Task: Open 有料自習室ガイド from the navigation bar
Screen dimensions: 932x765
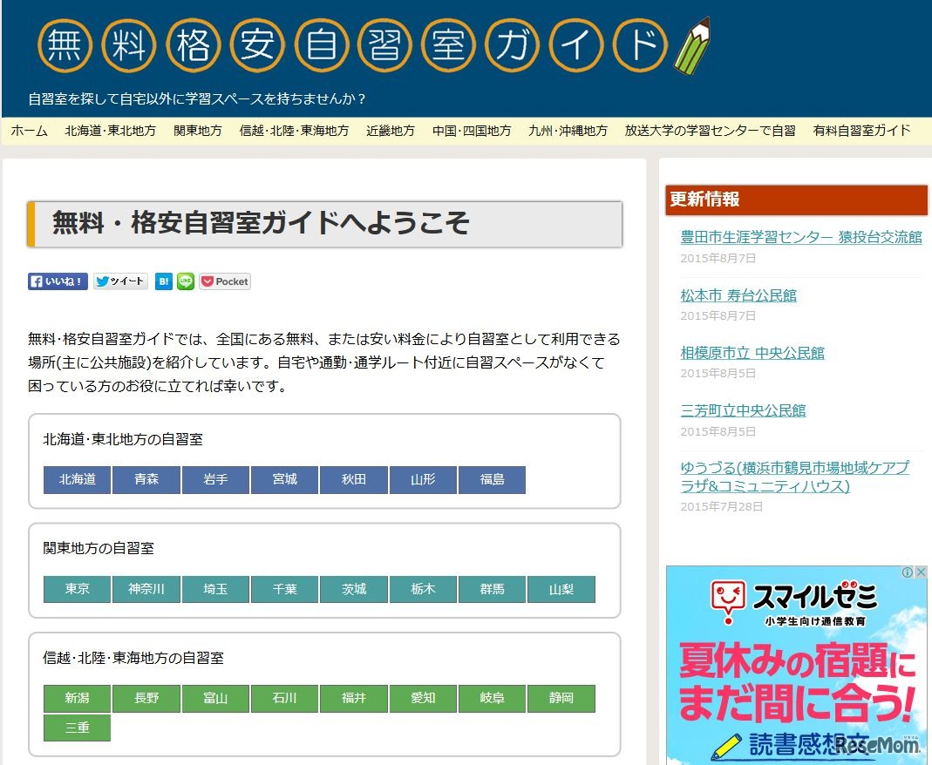Action: 863,131
